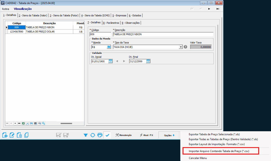Choose Exportar Layout de Importação Formato (*.csv)

[x=216, y=144]
